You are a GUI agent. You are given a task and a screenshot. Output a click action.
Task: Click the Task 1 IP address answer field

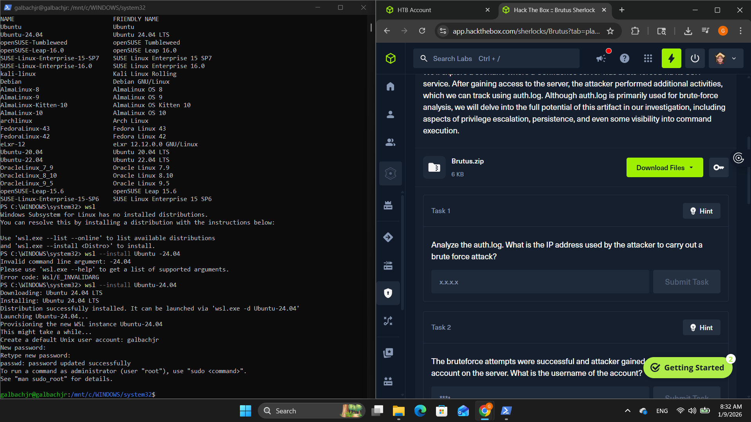tap(540, 282)
